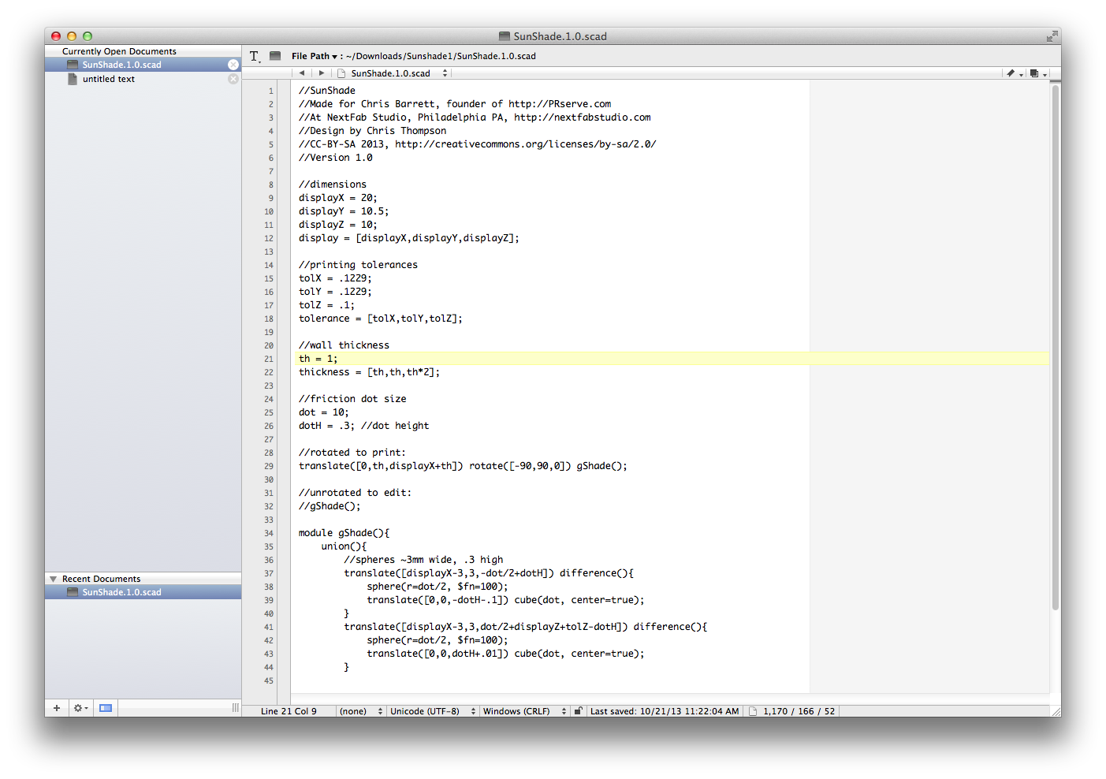Click the '//SunShade' comment on line 1

[x=326, y=91]
